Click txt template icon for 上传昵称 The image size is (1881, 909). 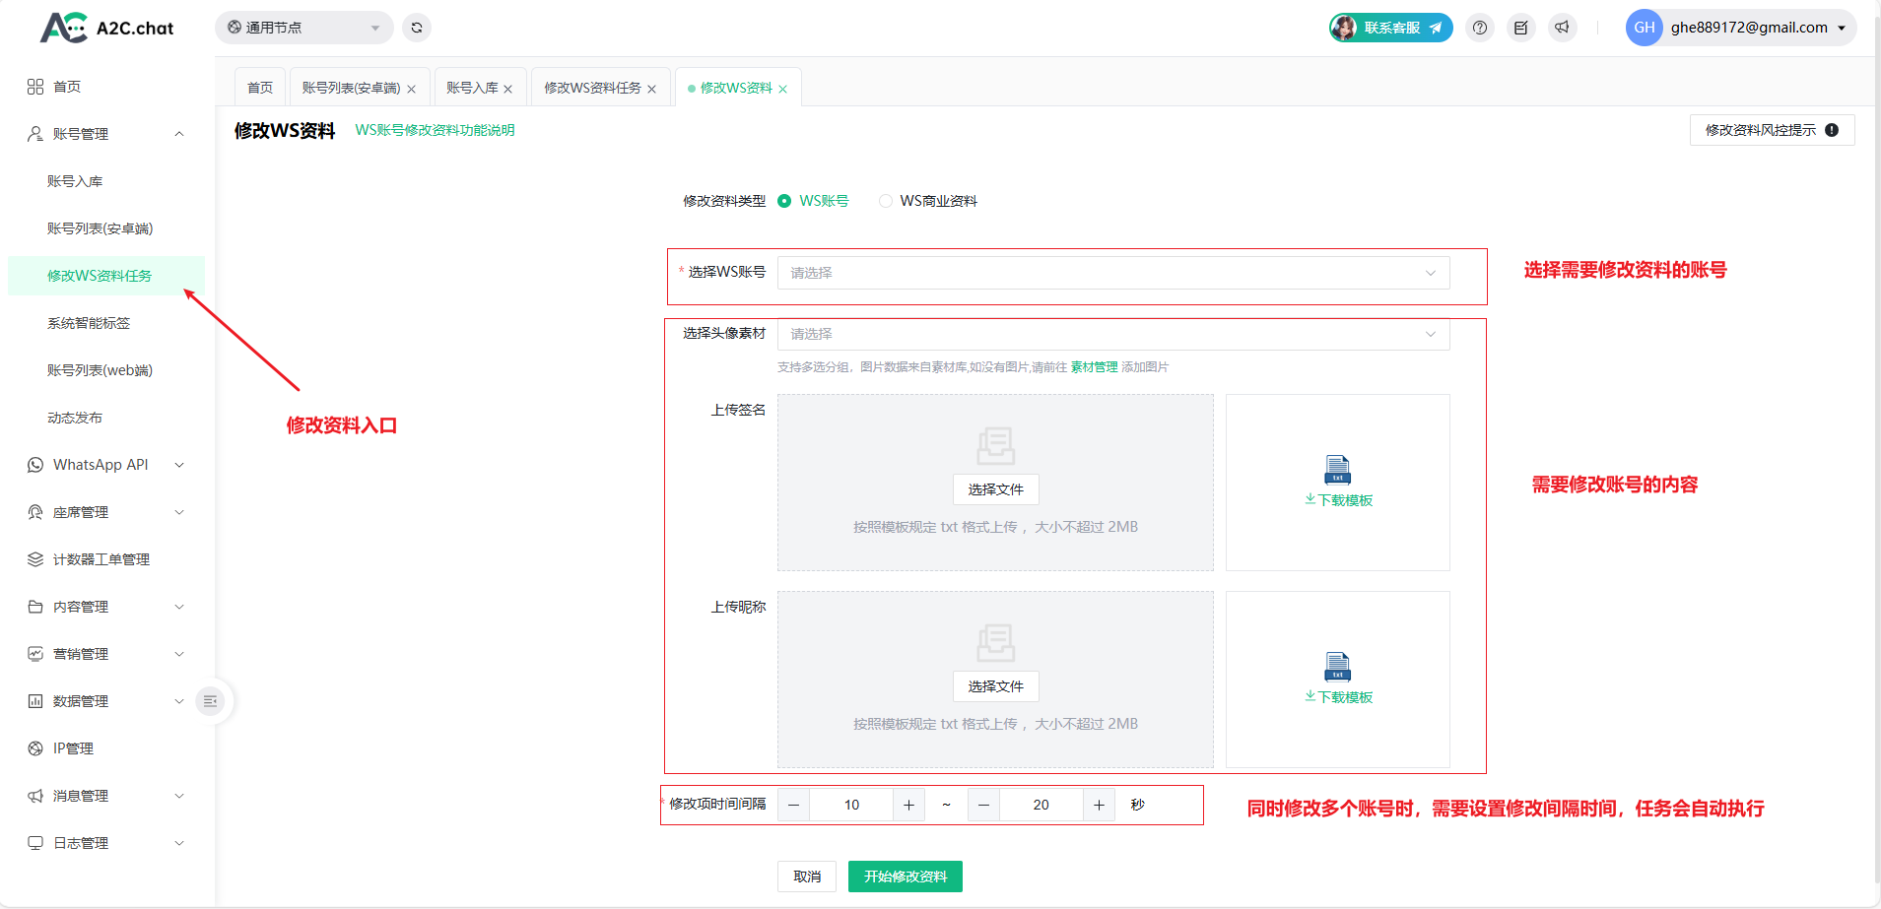pyautogui.click(x=1337, y=667)
